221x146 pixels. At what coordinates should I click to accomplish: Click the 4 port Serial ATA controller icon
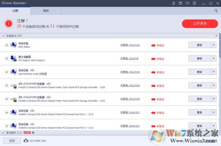click(x=14, y=99)
